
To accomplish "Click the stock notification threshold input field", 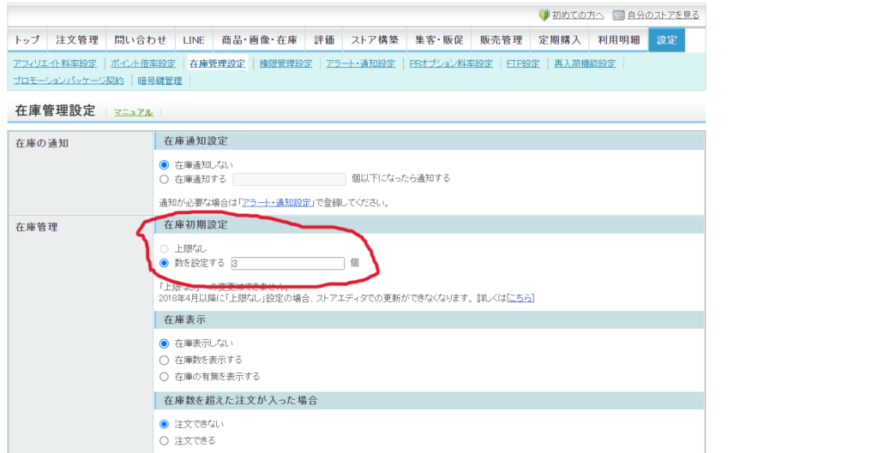I will 289,179.
